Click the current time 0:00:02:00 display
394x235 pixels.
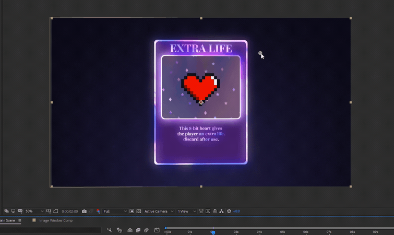(x=70, y=211)
